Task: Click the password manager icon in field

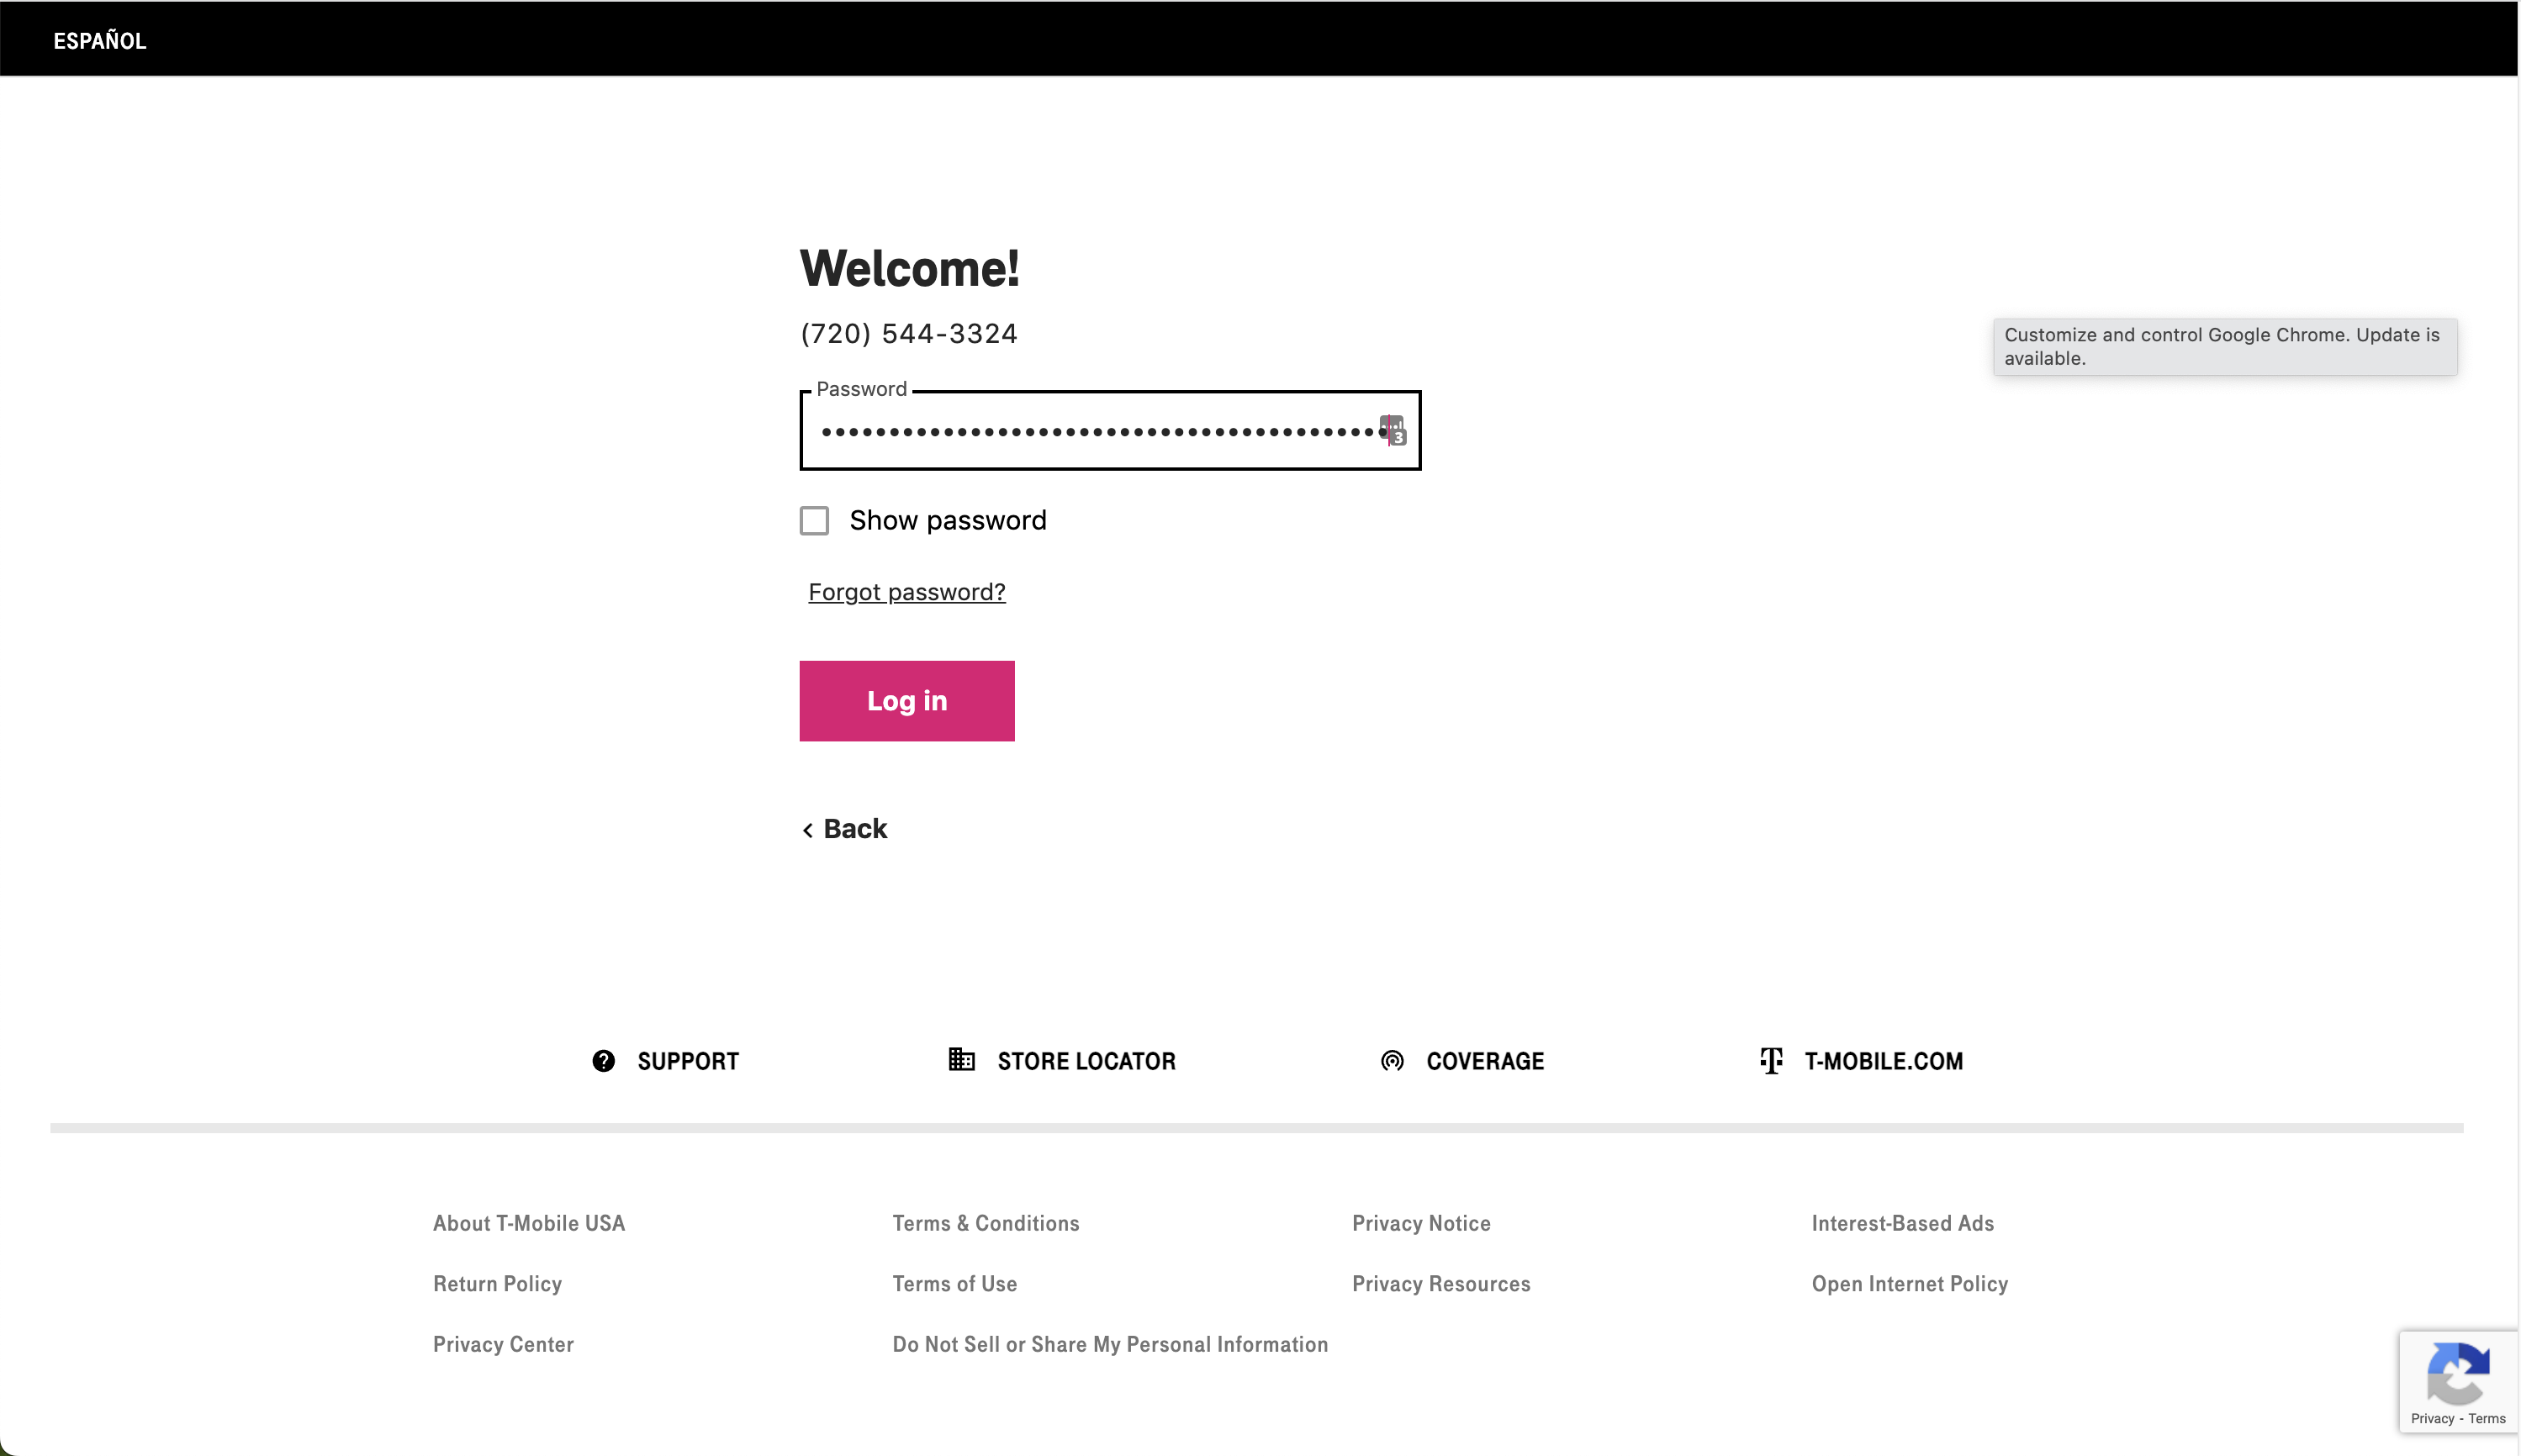Action: pos(1393,431)
